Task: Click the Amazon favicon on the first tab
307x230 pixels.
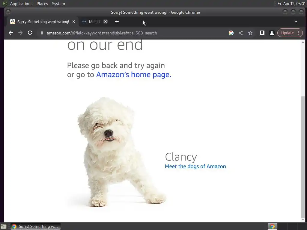Action: click(x=13, y=22)
